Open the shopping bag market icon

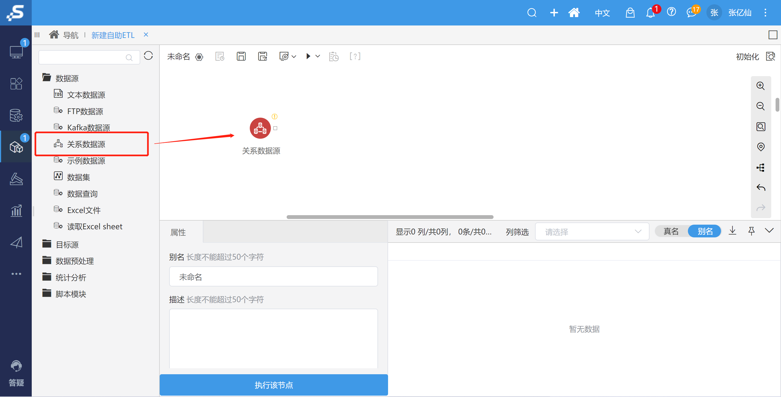coord(630,13)
